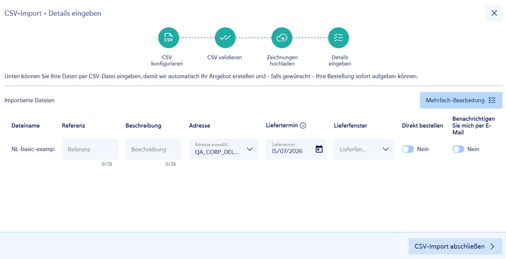Open the Adresse auswählen dropdown
Viewport: 506px width, 259px height.
click(224, 149)
